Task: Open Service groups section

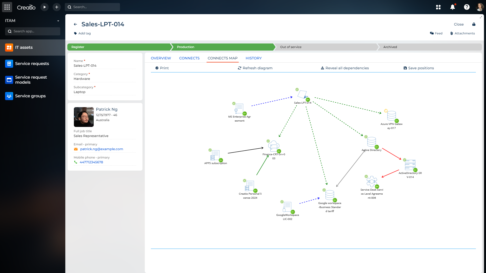Action: pyautogui.click(x=33, y=96)
